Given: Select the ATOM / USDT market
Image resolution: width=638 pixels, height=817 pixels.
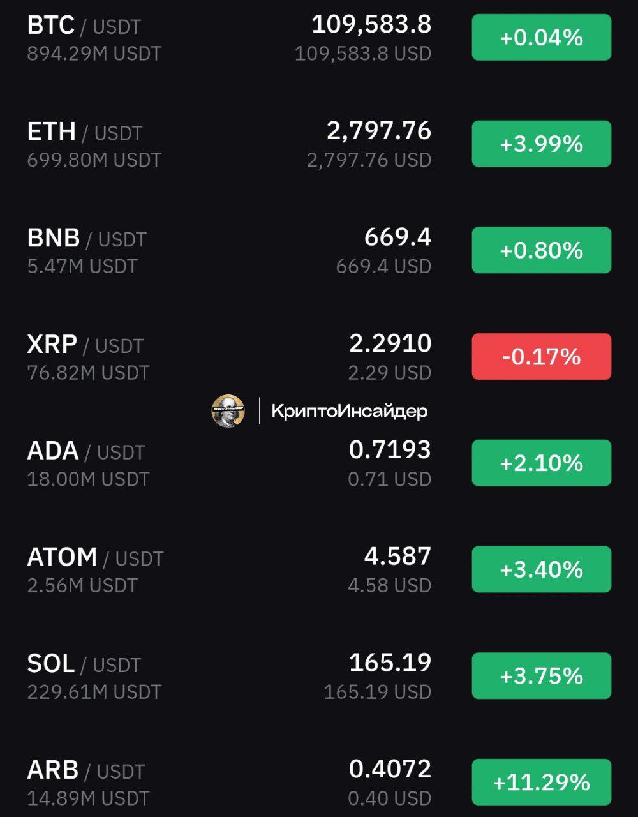Looking at the screenshot, I should [319, 570].
